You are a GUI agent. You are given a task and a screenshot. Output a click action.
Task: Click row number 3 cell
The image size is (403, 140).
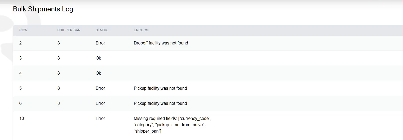click(x=21, y=58)
